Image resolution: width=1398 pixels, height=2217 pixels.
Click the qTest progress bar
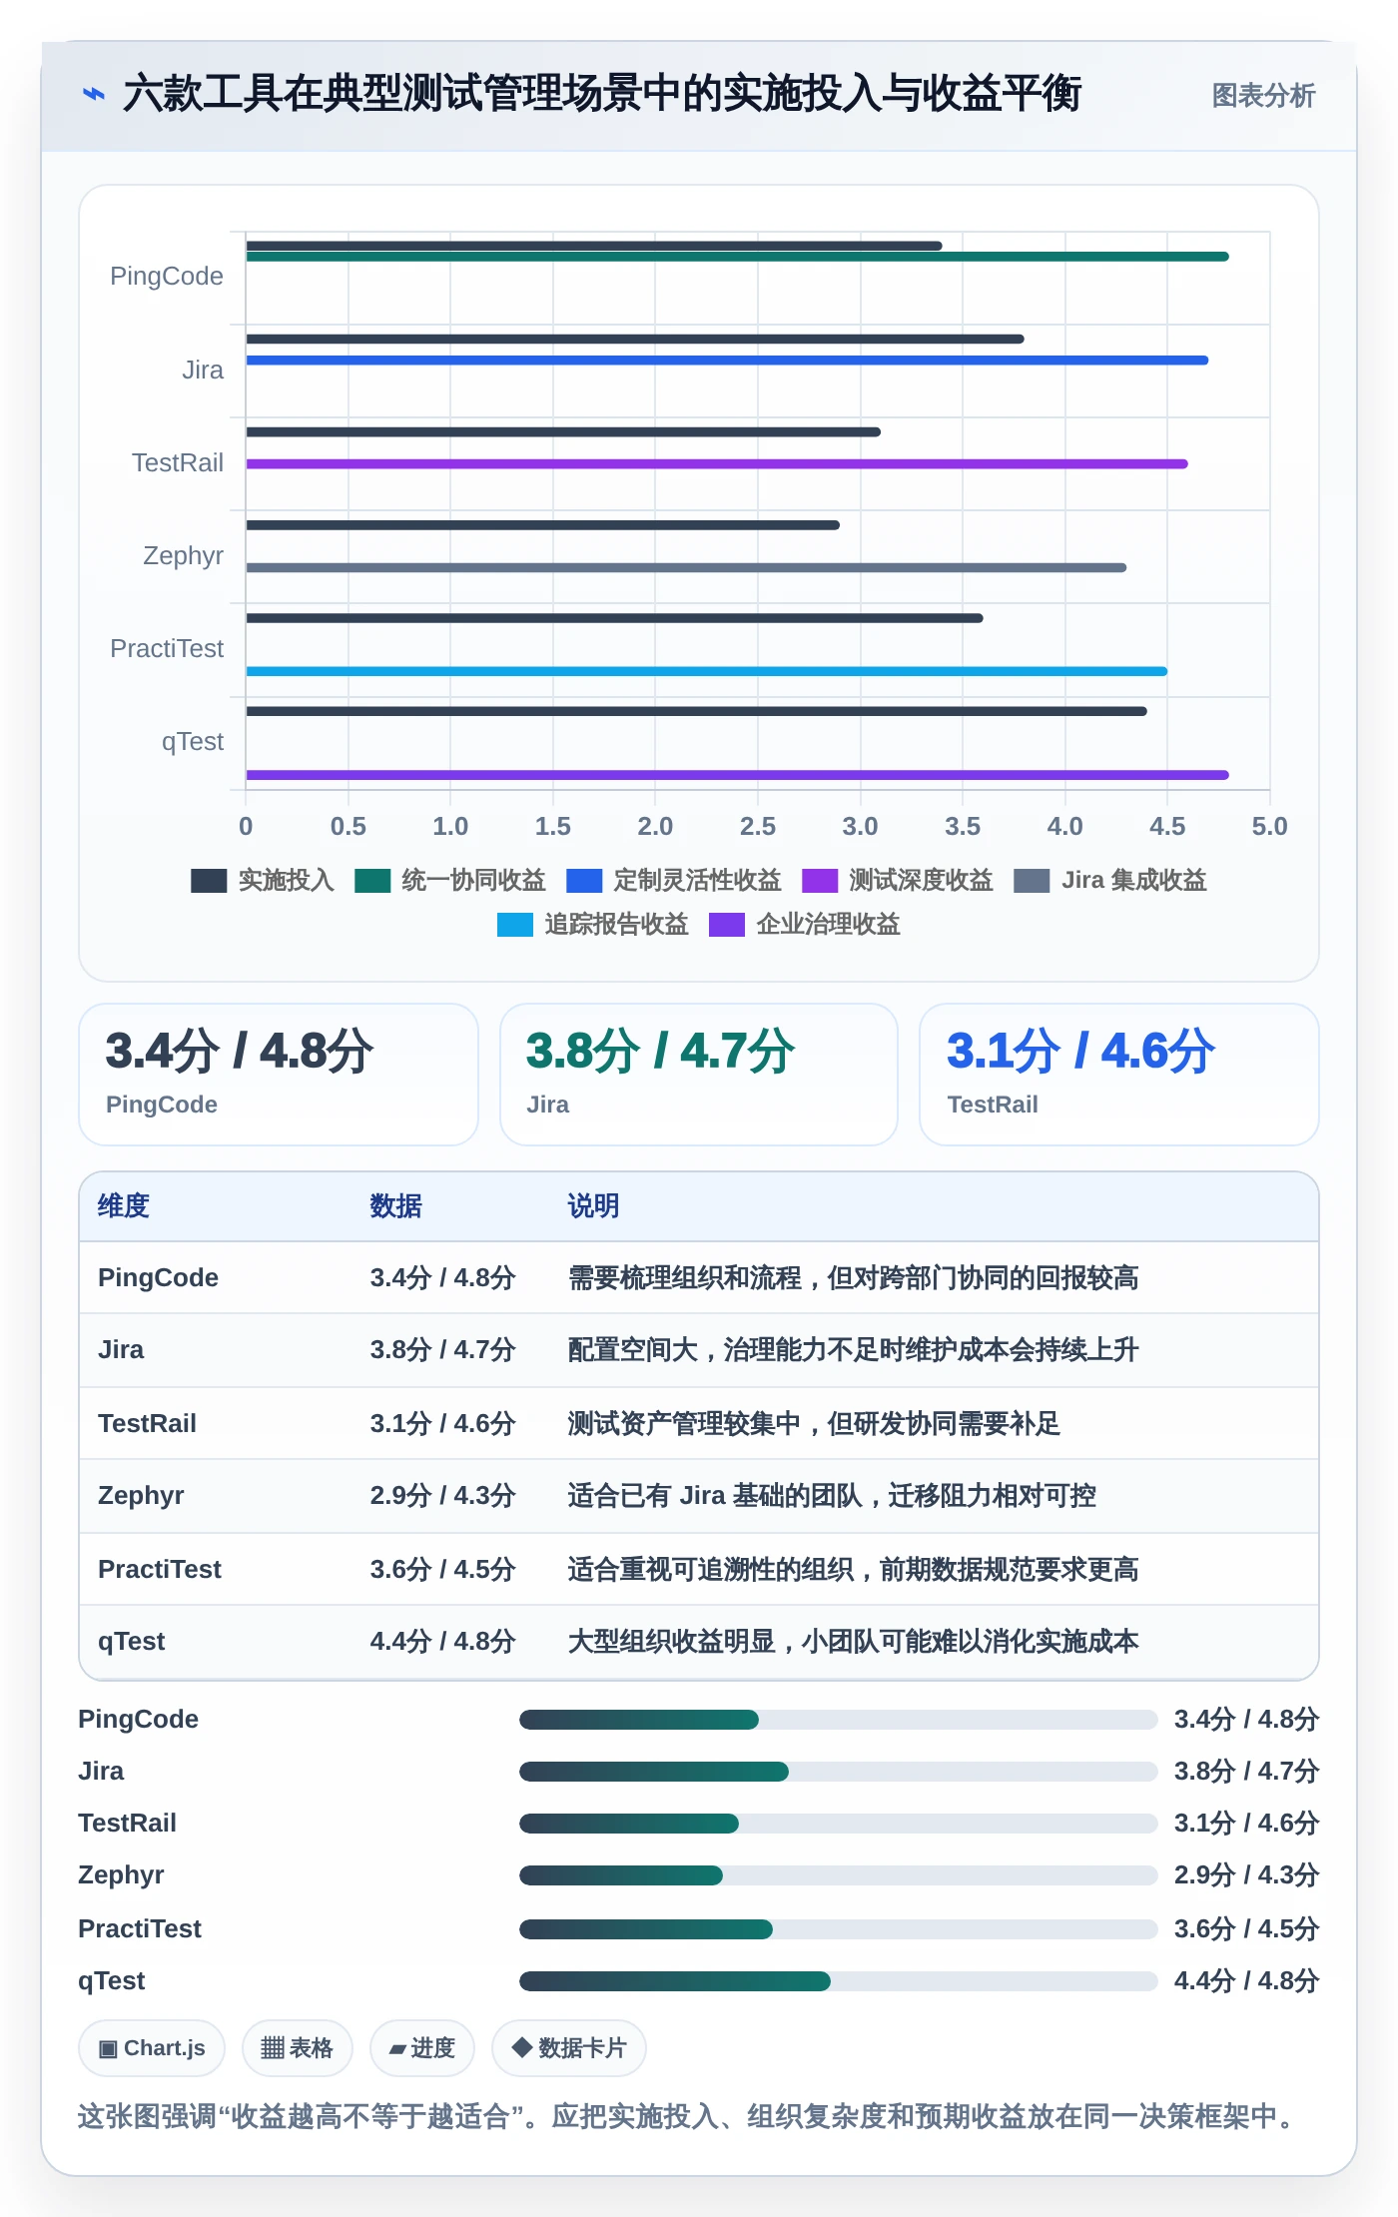pos(839,1981)
